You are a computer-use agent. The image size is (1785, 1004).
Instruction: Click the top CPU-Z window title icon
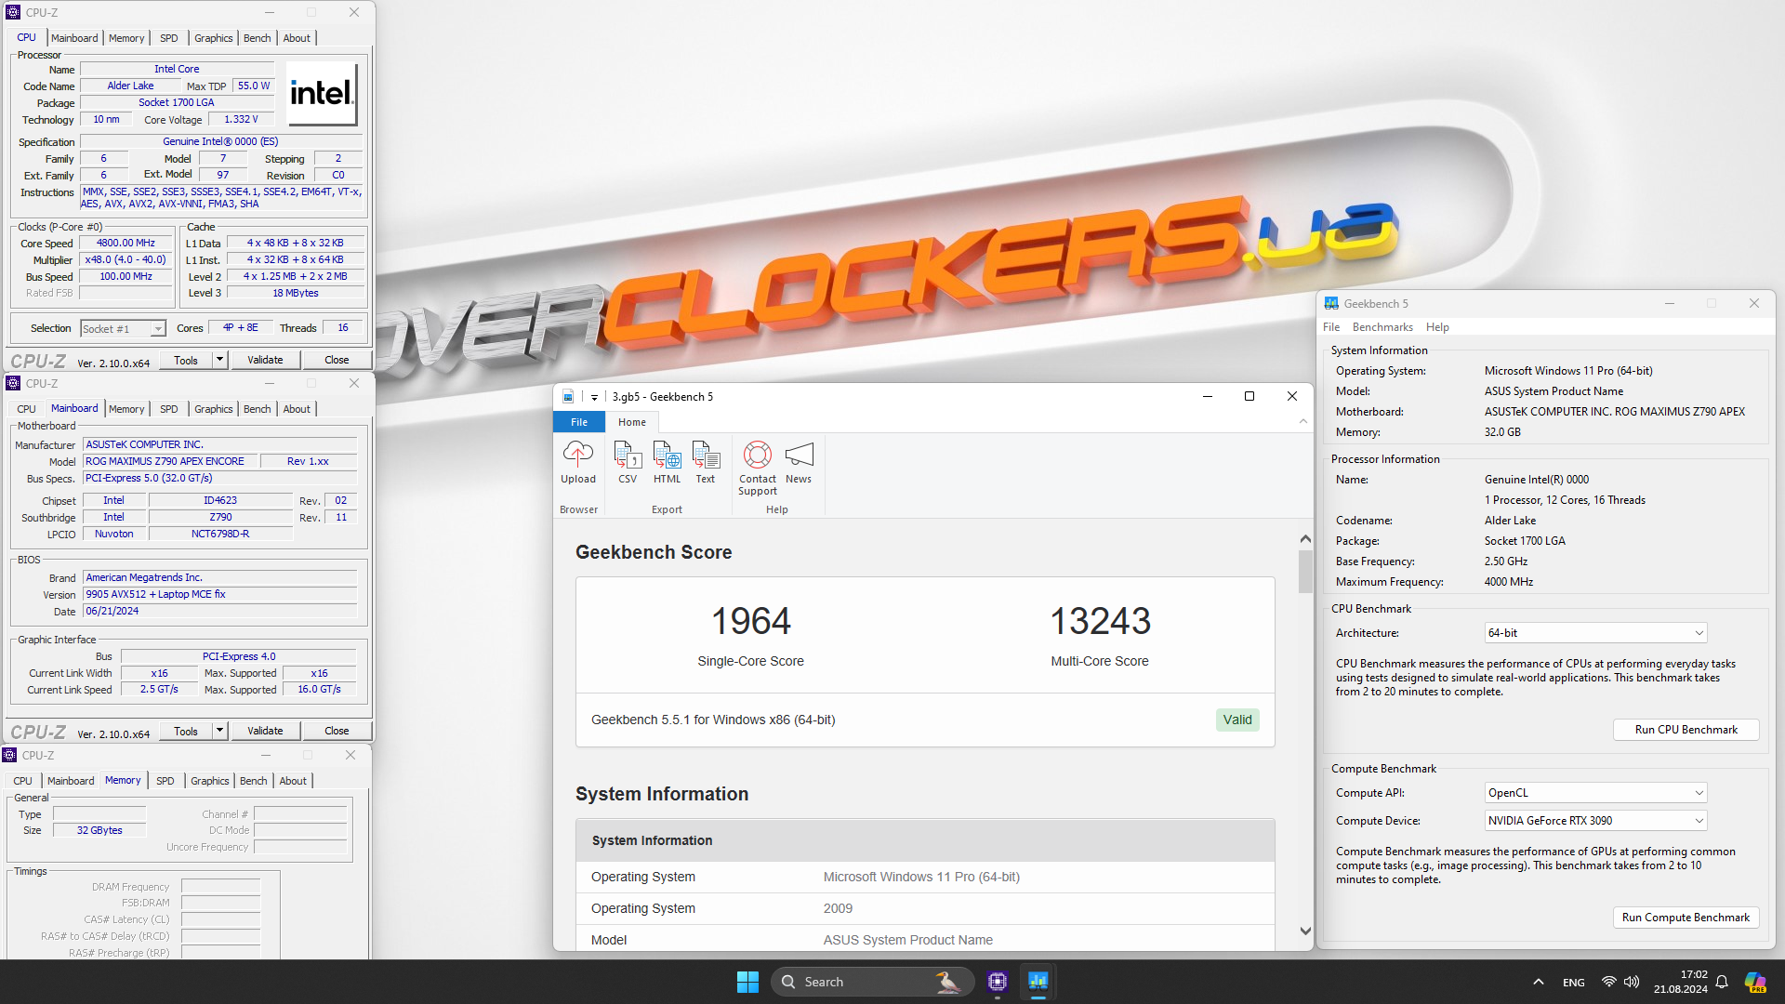[x=13, y=12]
